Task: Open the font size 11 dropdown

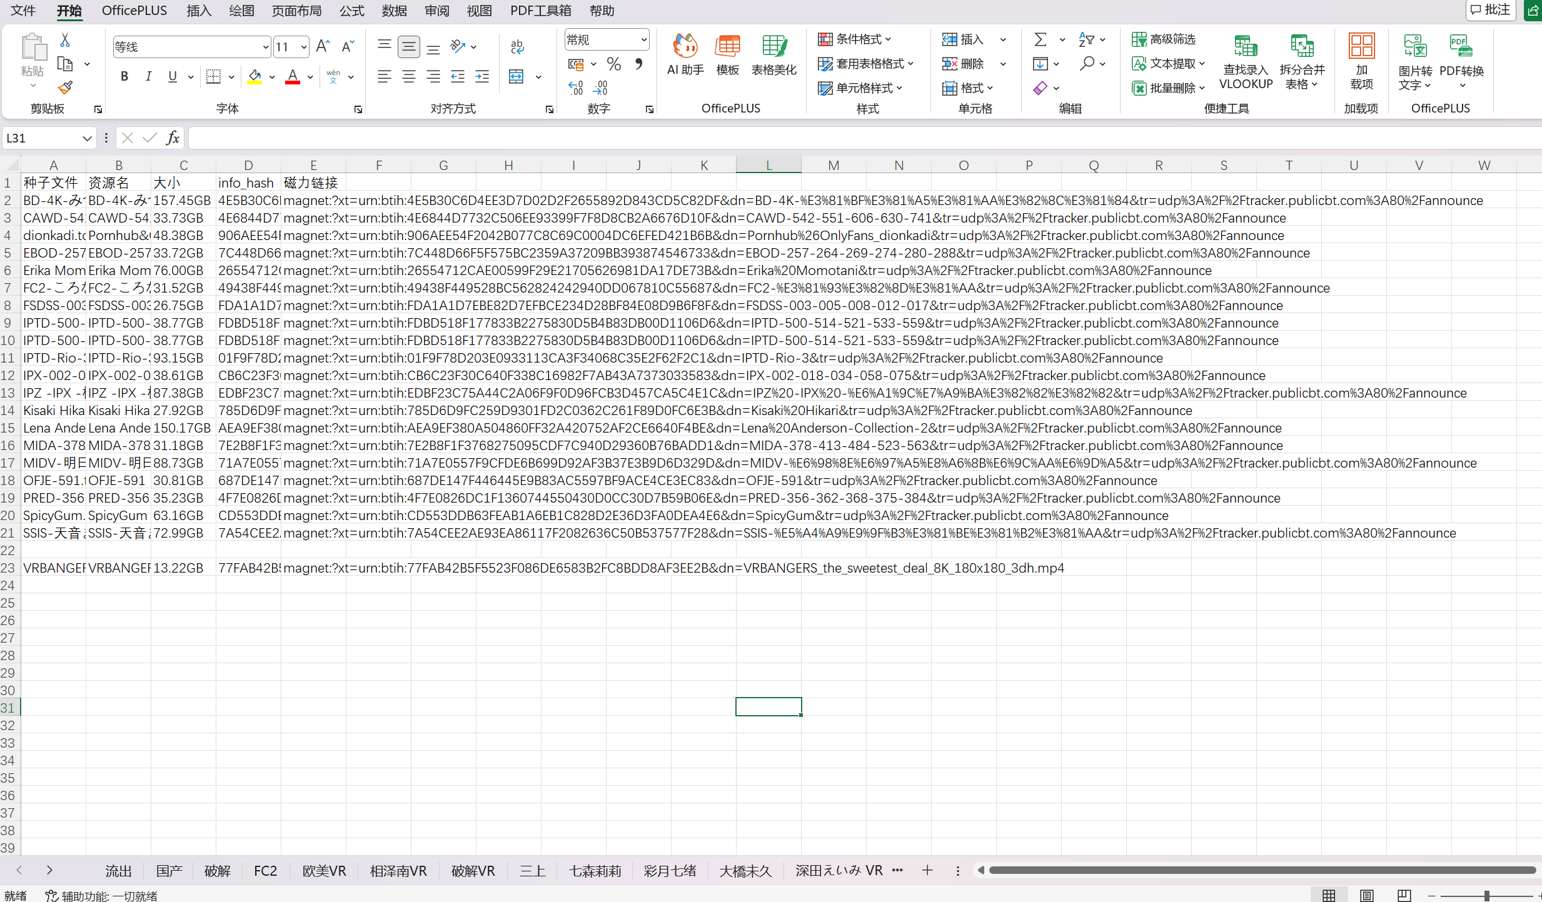Action: tap(304, 47)
